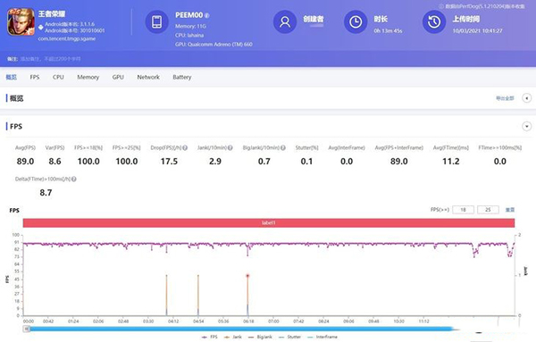Click the help icon beside Drop(FPS)
The width and height of the screenshot is (536, 342).
coord(185,148)
